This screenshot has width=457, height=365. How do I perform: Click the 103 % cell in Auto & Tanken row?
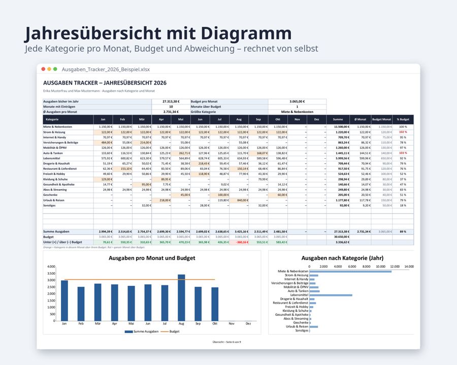click(x=403, y=153)
